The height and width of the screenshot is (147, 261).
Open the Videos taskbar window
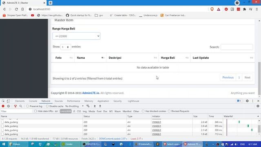pos(18,144)
